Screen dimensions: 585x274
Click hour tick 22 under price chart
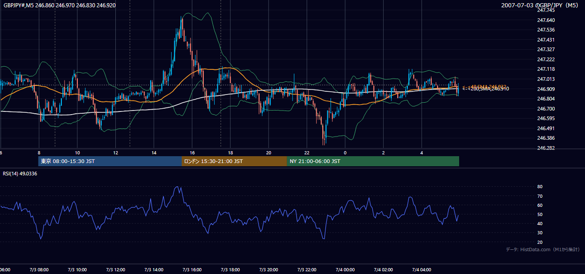click(x=307, y=153)
